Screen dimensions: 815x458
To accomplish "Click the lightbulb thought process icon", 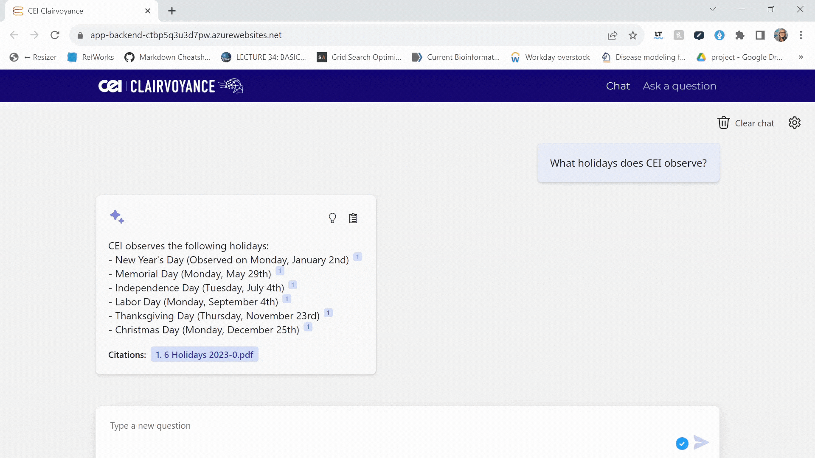I will (332, 218).
